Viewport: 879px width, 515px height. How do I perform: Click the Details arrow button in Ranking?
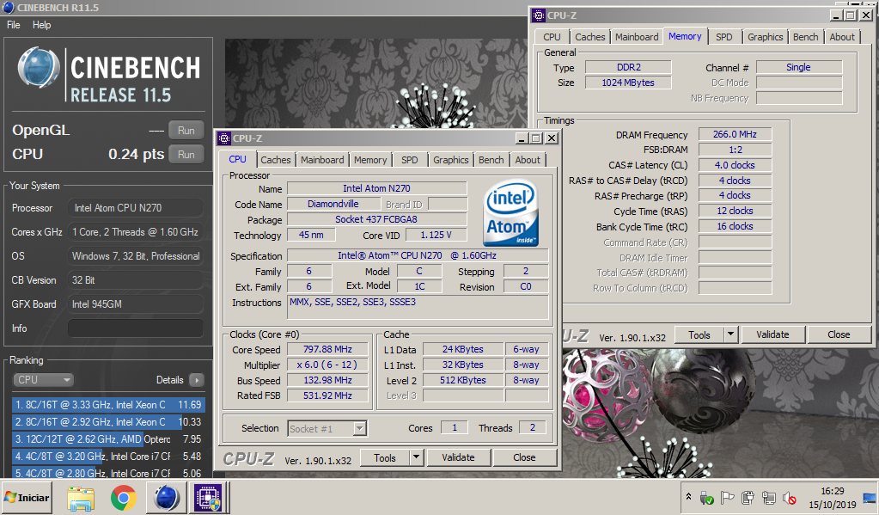(197, 380)
